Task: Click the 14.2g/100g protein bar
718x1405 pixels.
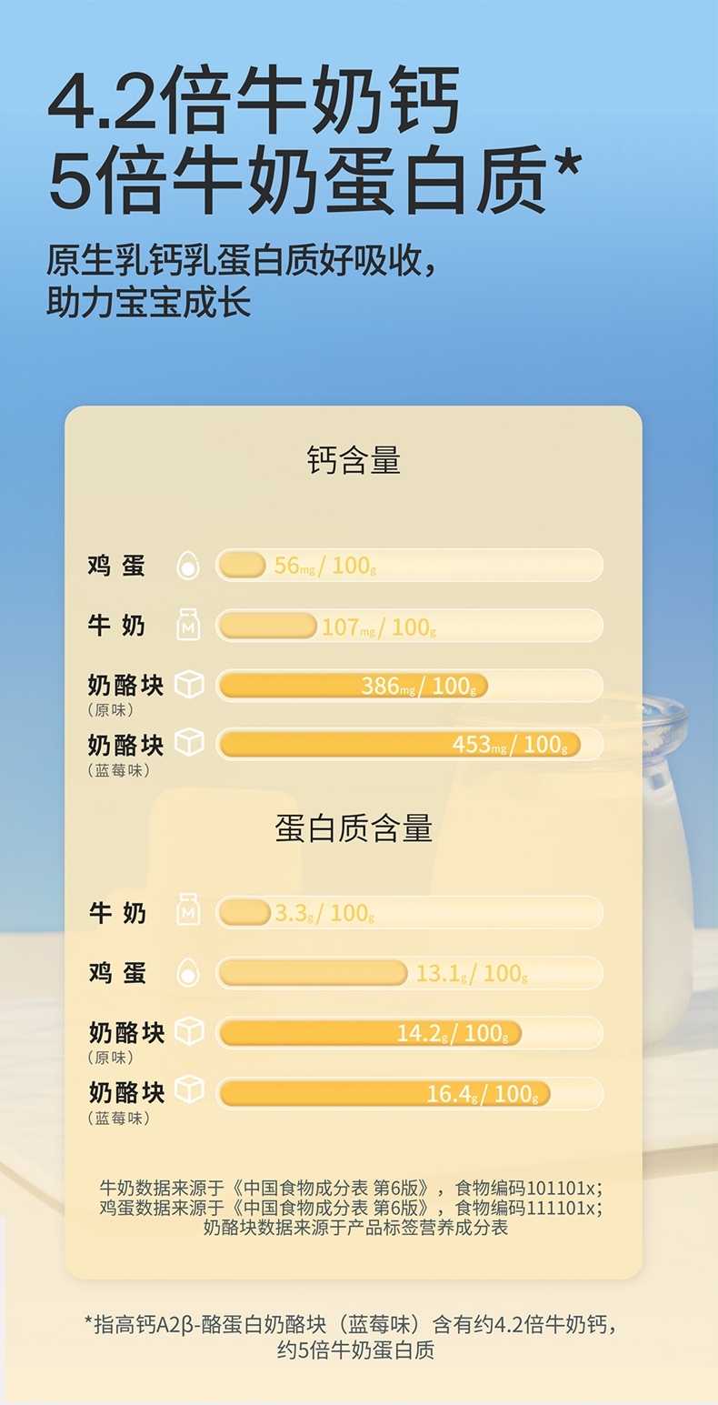Action: click(370, 1033)
